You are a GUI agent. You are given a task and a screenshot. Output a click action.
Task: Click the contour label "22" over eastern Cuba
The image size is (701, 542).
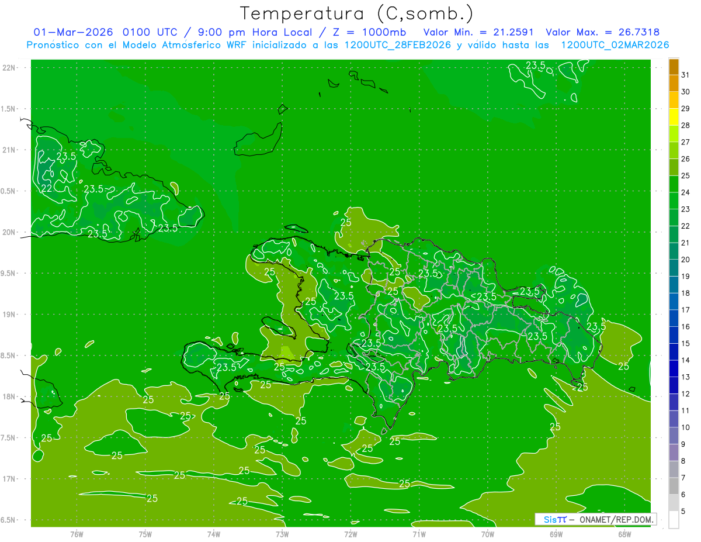[47, 188]
